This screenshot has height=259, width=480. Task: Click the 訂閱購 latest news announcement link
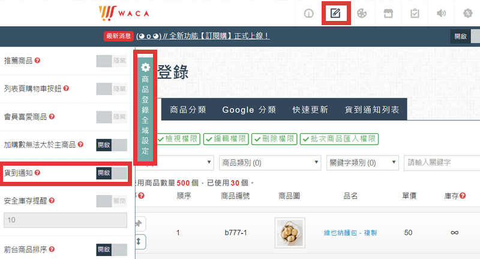[x=203, y=36]
